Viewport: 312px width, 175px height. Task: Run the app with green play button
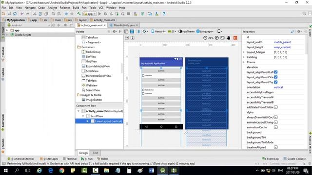[99, 14]
